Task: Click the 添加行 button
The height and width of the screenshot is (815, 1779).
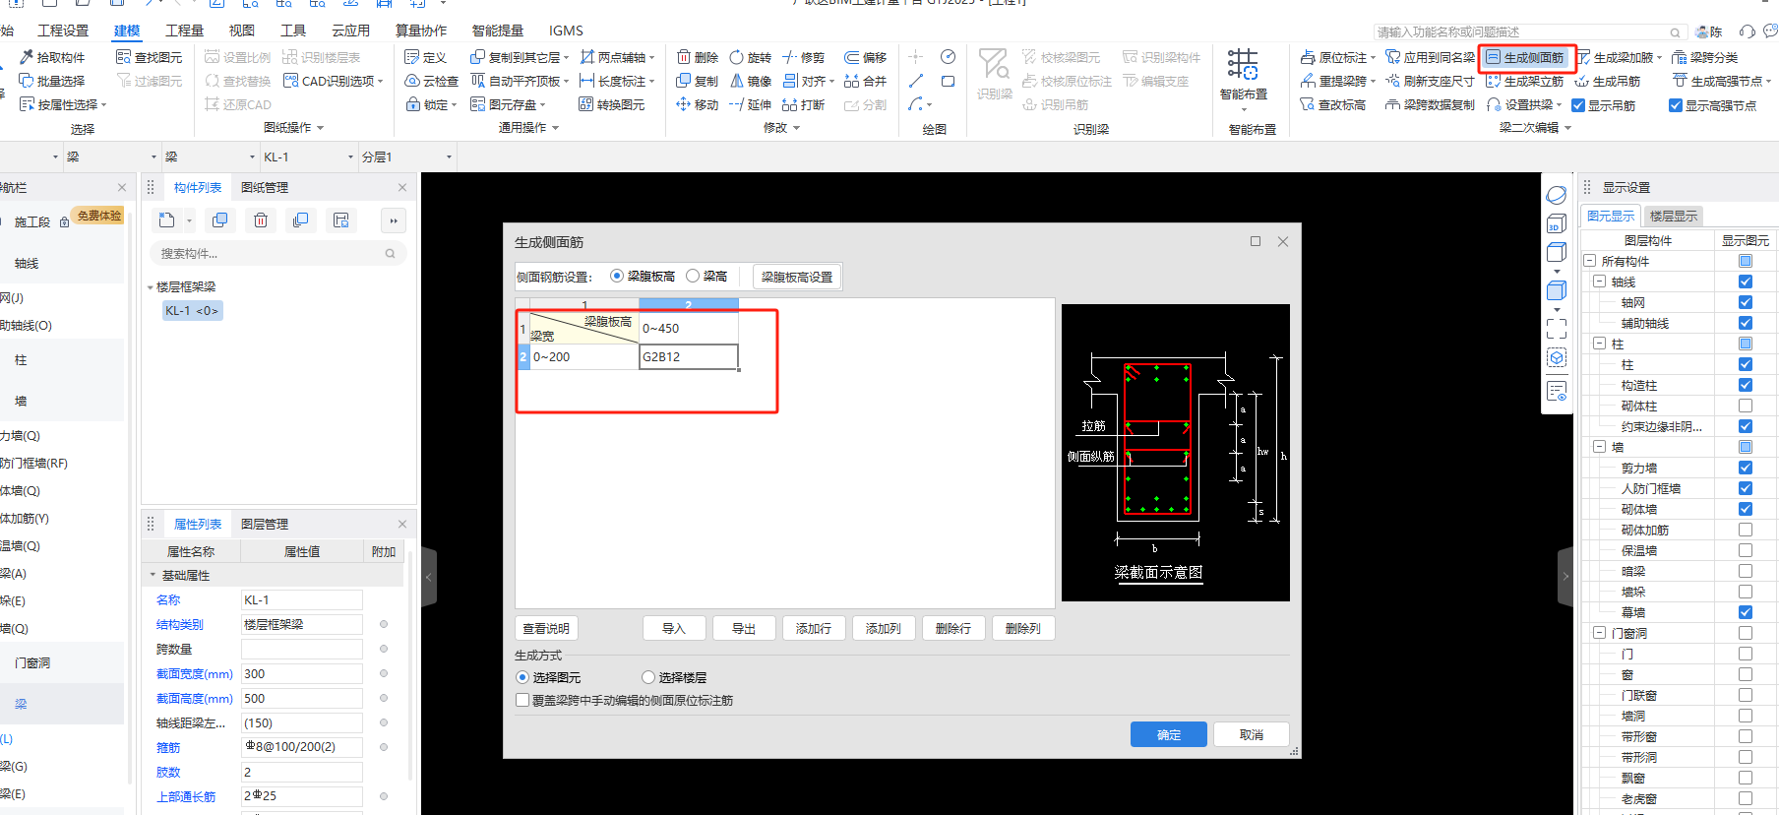Action: [x=813, y=628]
